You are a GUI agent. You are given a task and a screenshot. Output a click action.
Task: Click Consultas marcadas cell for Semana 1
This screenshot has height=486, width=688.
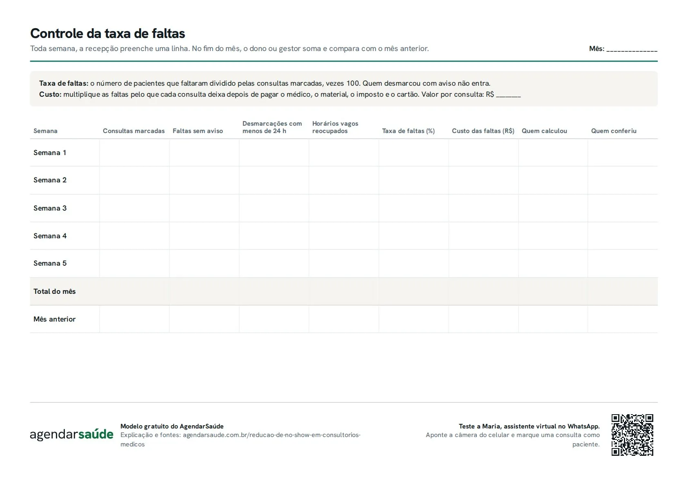[x=134, y=153]
